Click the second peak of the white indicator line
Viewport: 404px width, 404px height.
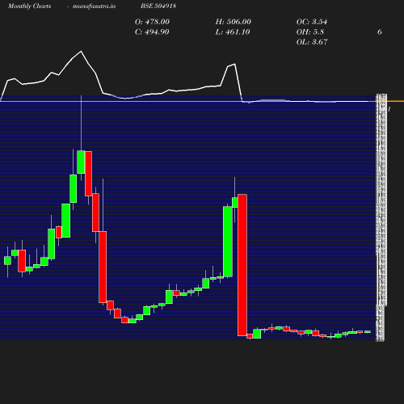235,64
